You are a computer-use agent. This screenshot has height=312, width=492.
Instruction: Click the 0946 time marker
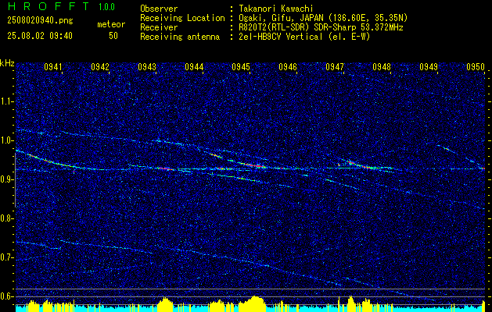click(x=288, y=66)
